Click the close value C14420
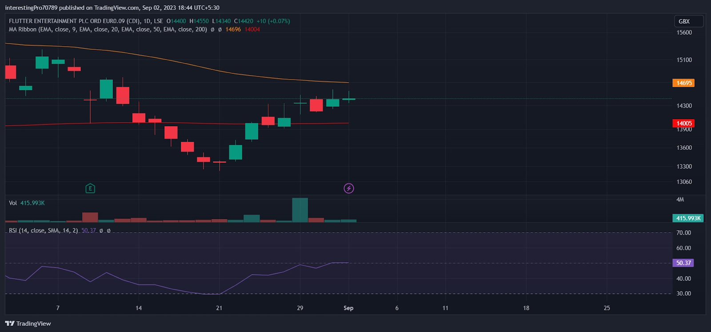Image resolution: width=711 pixels, height=332 pixels. pyautogui.click(x=244, y=21)
